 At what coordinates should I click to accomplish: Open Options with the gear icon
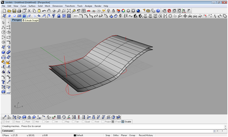click(148, 11)
